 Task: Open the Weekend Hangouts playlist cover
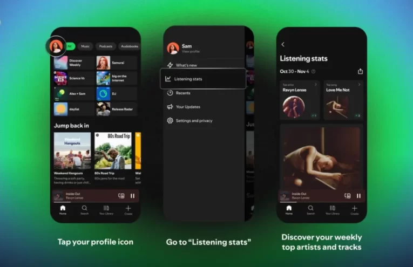[x=72, y=150]
